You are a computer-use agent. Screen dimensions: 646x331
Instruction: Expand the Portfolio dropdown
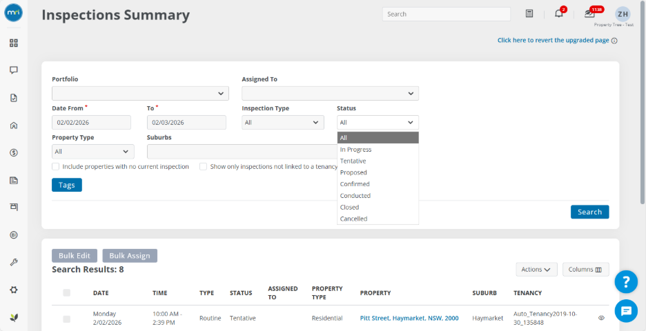(141, 94)
